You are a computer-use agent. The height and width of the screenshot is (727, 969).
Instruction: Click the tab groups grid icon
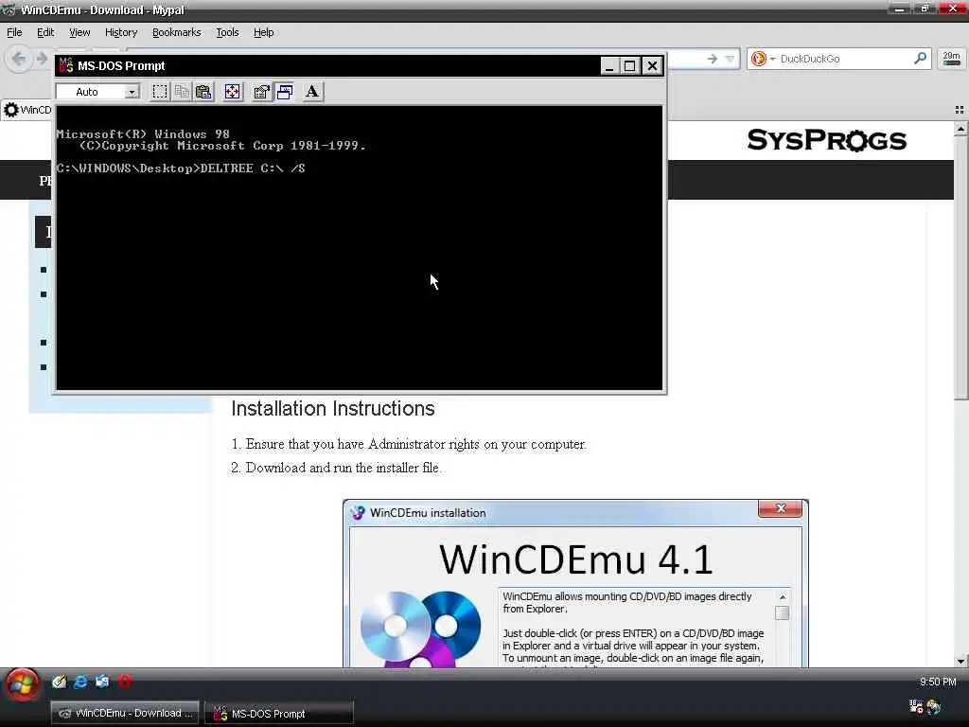(960, 110)
